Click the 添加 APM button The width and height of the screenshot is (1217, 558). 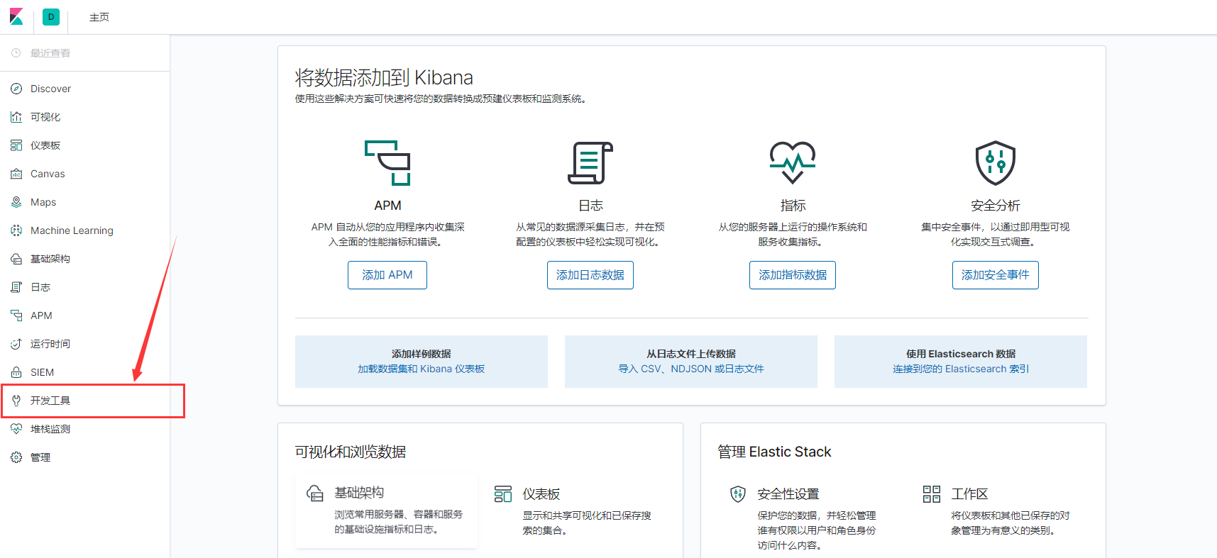click(387, 275)
